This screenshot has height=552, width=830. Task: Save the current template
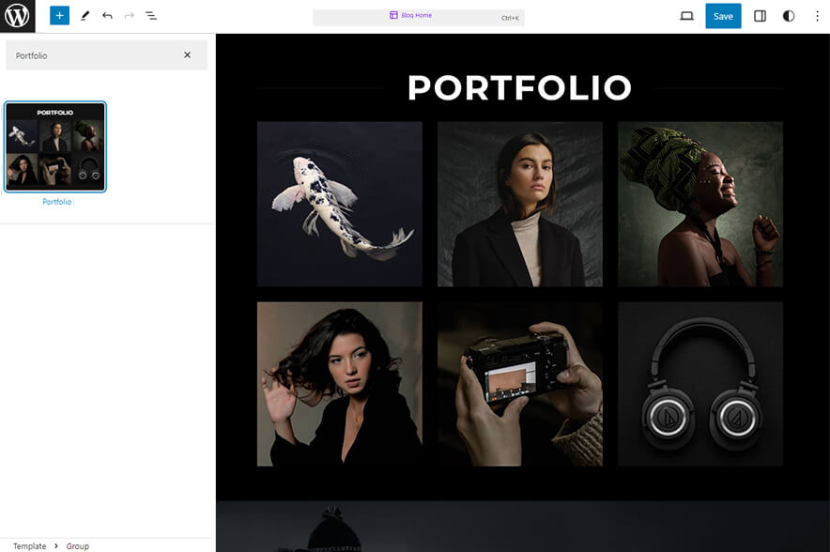click(x=723, y=16)
